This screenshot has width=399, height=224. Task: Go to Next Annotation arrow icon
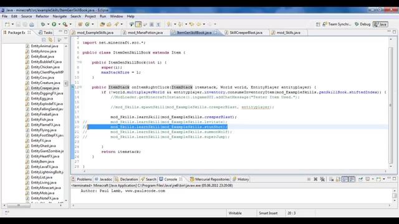(169, 24)
